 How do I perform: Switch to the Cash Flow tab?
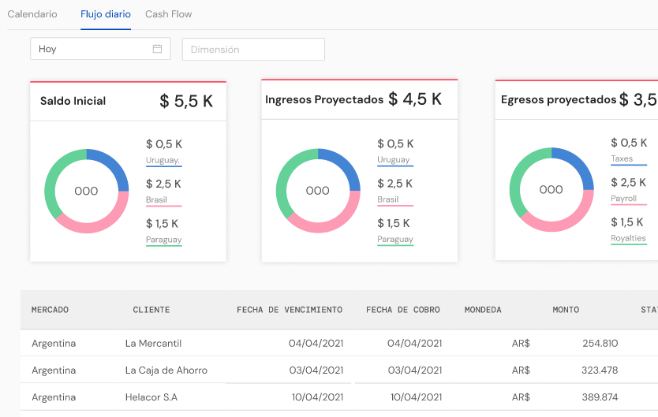(x=168, y=14)
